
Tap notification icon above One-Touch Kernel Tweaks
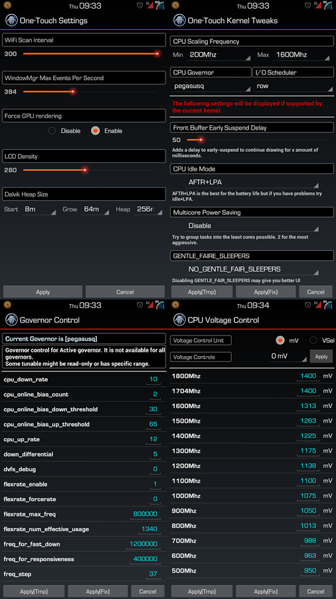[175, 5]
